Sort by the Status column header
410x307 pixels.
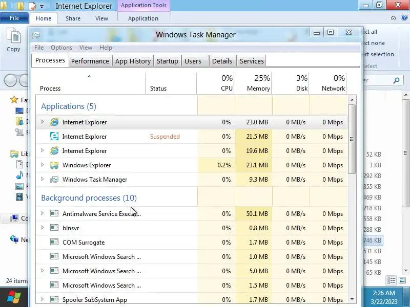[171, 83]
